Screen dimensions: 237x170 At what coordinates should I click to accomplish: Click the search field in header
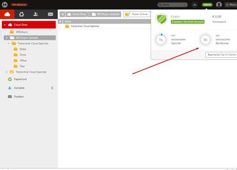pyautogui.click(x=173, y=5)
